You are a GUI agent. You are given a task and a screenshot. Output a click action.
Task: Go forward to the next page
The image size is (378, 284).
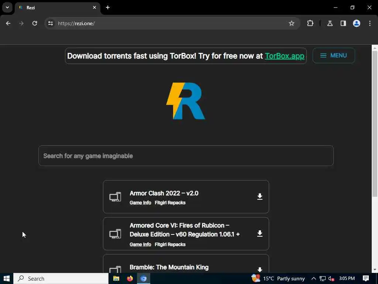click(x=21, y=23)
